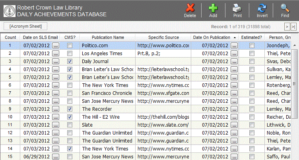
Task: Click the Invert selection icon
Action: [x=262, y=8]
